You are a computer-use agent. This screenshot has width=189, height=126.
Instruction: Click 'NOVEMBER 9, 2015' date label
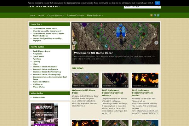110,86
